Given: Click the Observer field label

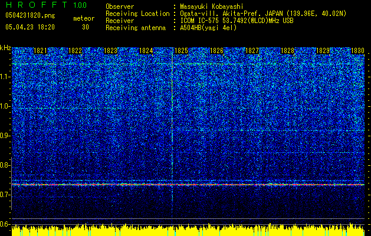Looking at the screenshot, I should (x=120, y=7).
